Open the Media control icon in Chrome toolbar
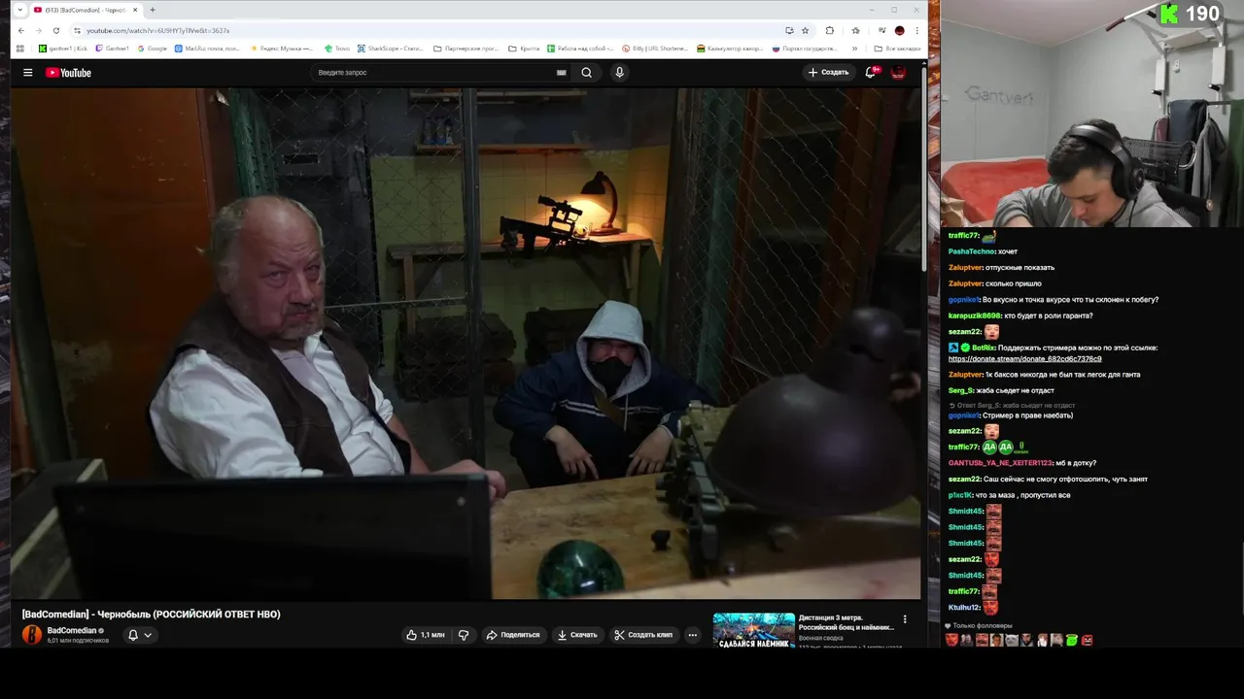 tap(881, 30)
